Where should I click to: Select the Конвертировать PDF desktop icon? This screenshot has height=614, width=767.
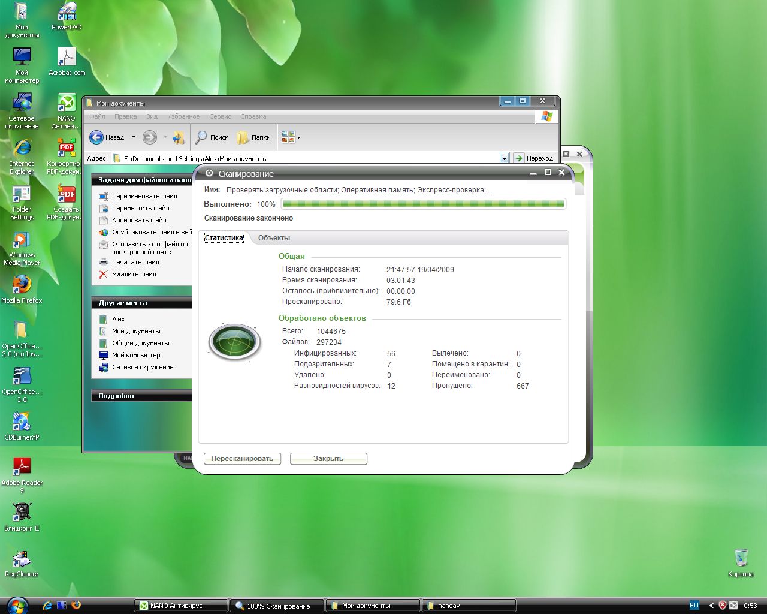pos(65,156)
